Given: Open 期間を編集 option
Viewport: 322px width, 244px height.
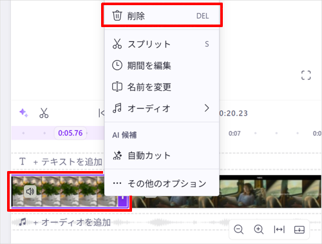Looking at the screenshot, I should pyautogui.click(x=162, y=65).
